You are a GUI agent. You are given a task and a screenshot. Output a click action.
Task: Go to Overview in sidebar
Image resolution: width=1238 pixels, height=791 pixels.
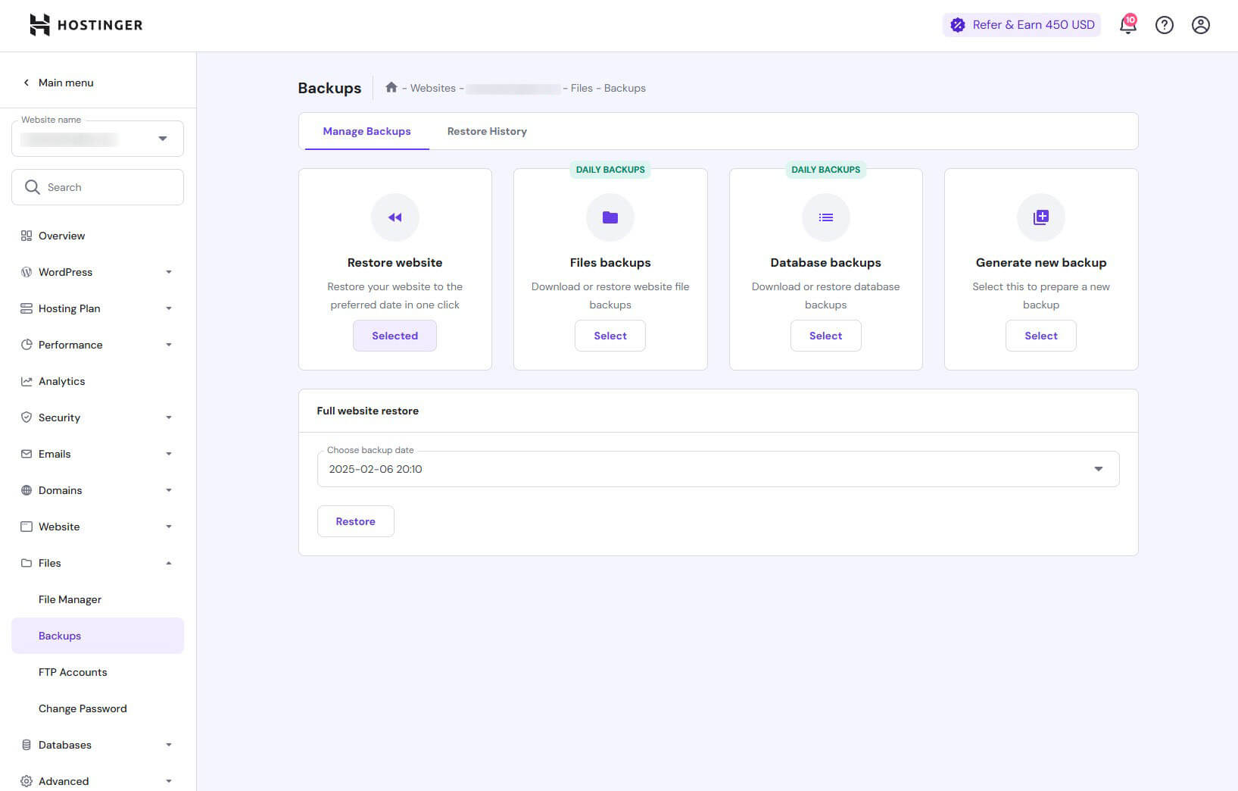coord(98,236)
